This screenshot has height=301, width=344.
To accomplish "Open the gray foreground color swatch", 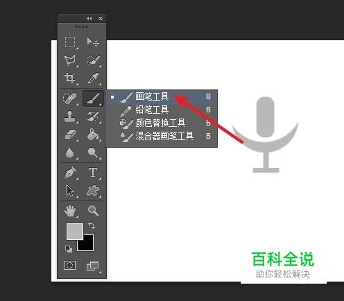I will tap(75, 232).
